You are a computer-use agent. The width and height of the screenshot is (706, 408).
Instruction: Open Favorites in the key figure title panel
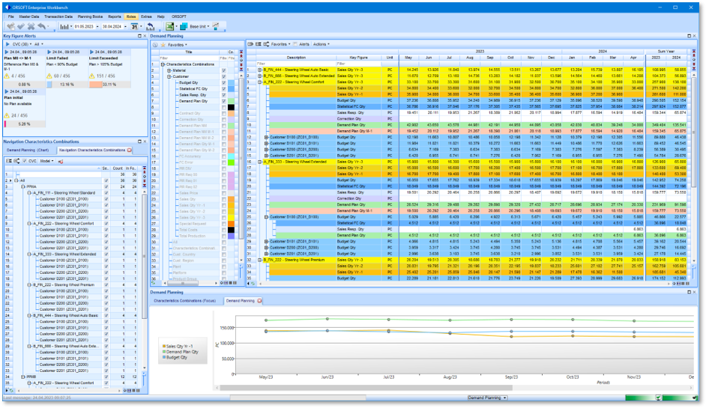tap(178, 44)
